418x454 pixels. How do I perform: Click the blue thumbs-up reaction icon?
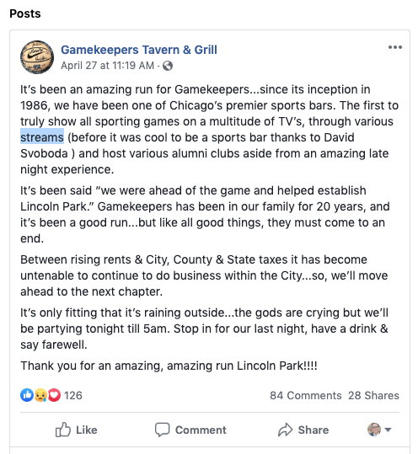[27, 395]
